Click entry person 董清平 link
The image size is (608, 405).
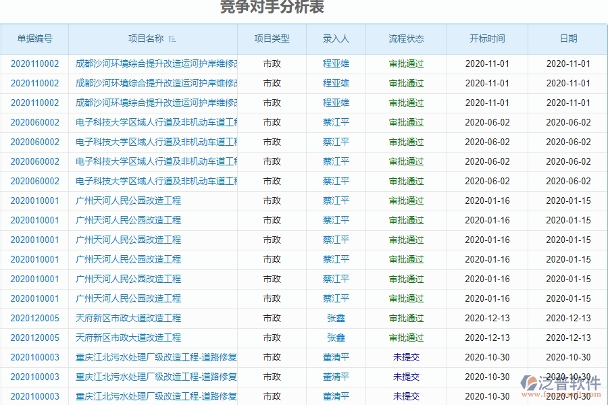point(336,357)
